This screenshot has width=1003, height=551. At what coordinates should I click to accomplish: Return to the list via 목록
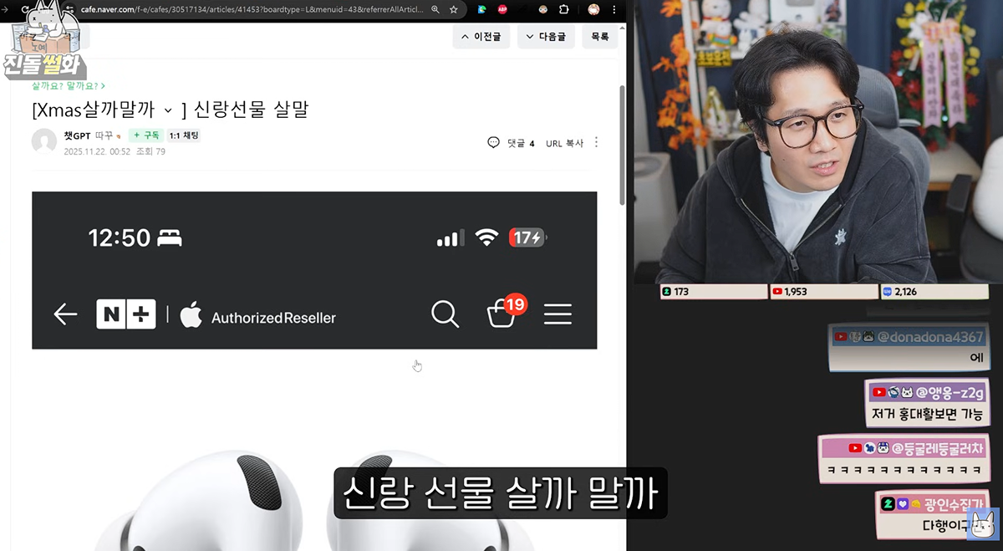600,37
